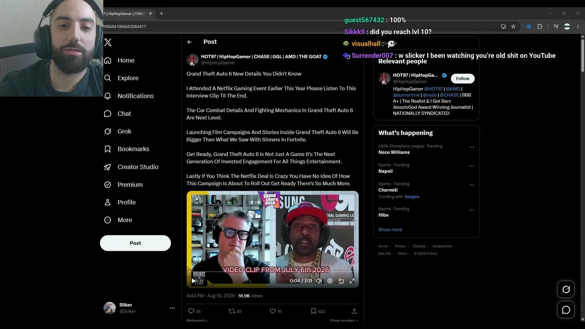The height and width of the screenshot is (329, 585).
Task: Open Bookmarks in the sidebar
Action: point(127,149)
